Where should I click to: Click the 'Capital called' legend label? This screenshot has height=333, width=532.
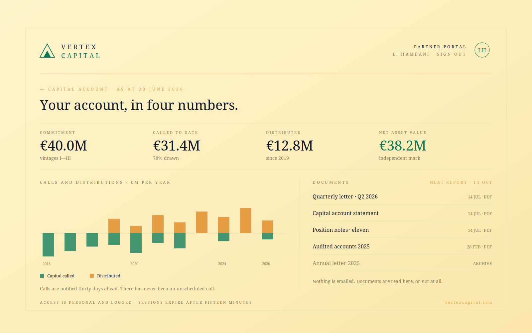tap(61, 276)
